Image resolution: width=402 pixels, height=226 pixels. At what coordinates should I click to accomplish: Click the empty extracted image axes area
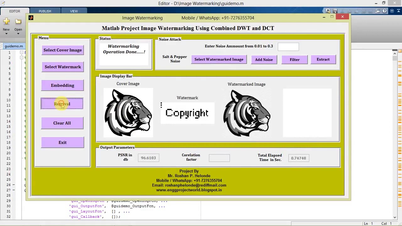pos(307,113)
